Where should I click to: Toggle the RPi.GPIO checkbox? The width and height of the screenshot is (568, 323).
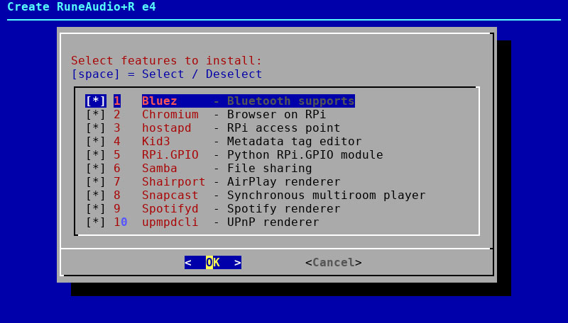[x=96, y=154]
